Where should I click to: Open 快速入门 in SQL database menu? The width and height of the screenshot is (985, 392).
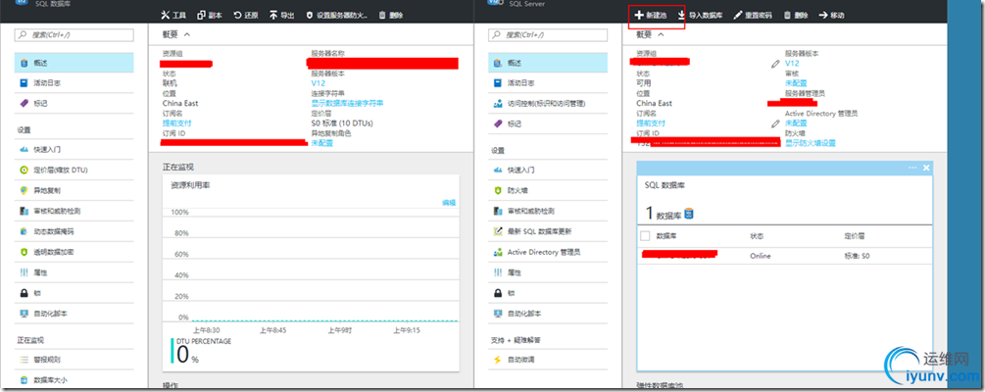[74, 150]
